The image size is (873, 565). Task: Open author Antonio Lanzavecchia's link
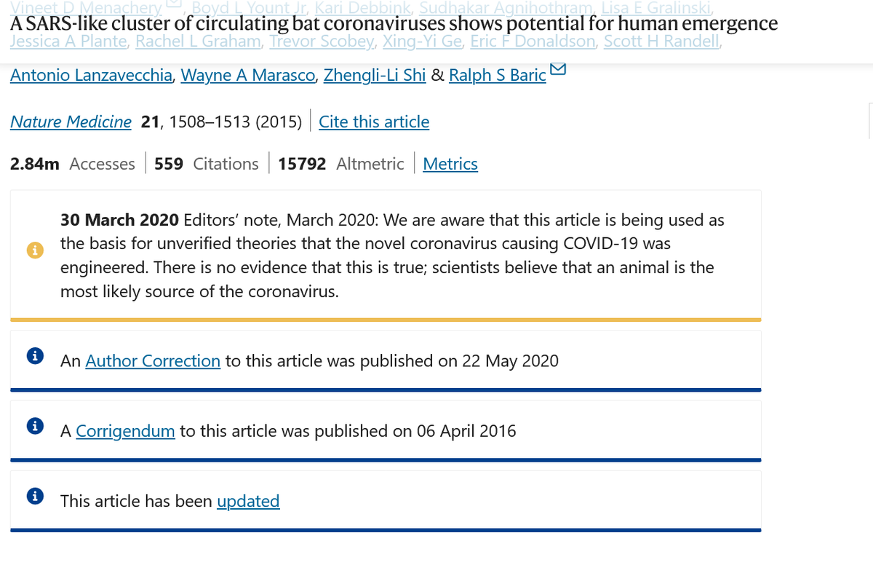point(90,76)
